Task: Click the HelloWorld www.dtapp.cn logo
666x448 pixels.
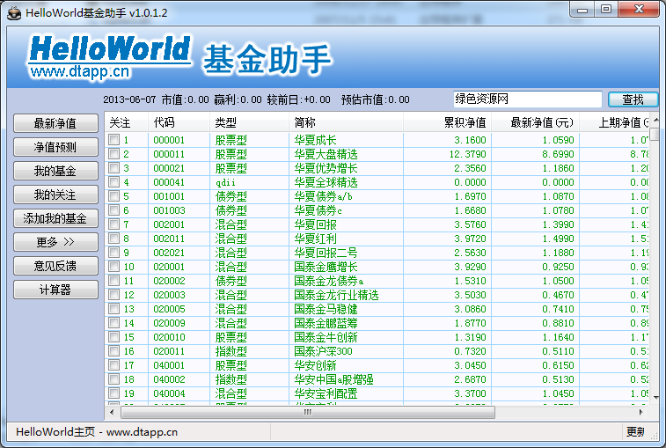Action: click(110, 55)
